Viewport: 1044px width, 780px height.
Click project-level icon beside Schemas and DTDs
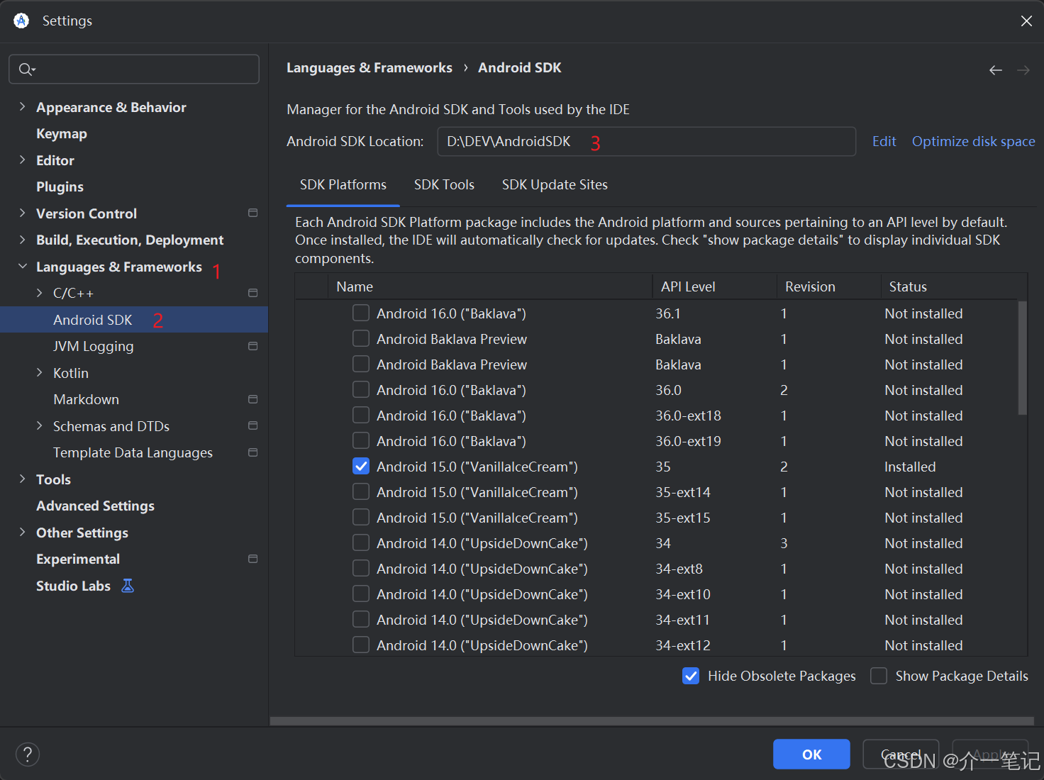click(252, 425)
